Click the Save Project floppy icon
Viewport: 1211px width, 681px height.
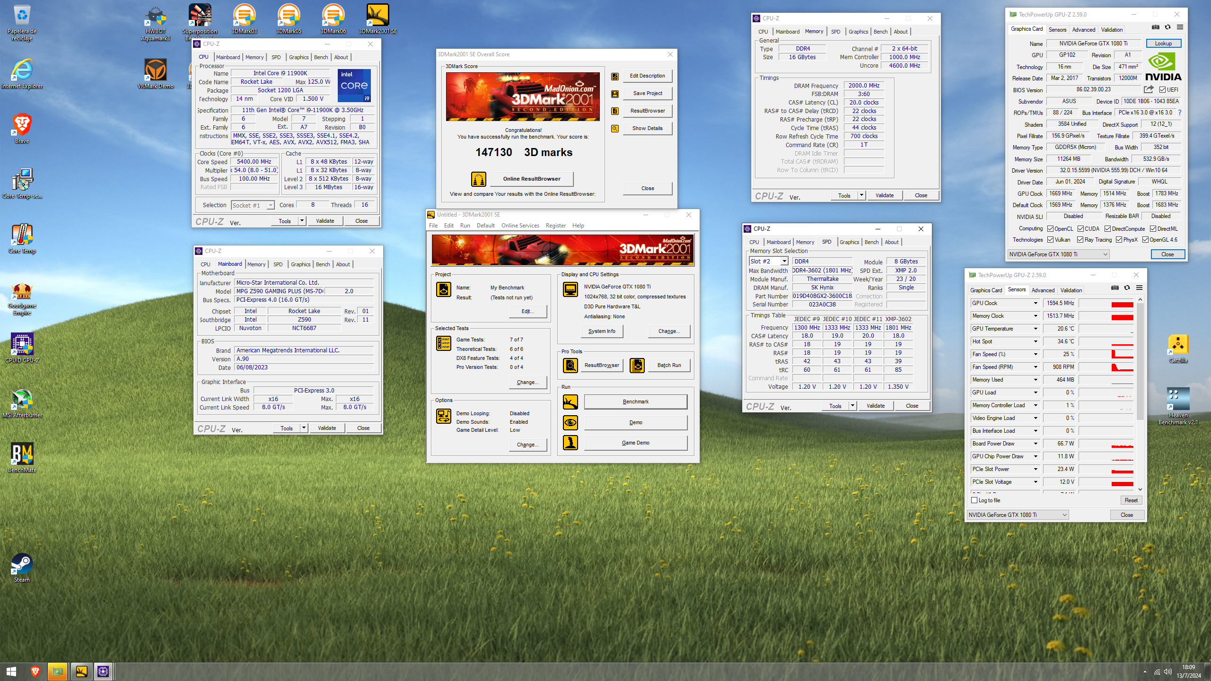coord(615,94)
